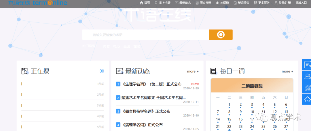Click the 3秒前 search row

click(63, 105)
